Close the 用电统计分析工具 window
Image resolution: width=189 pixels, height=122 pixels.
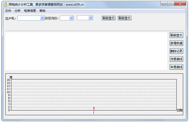coord(180,3)
